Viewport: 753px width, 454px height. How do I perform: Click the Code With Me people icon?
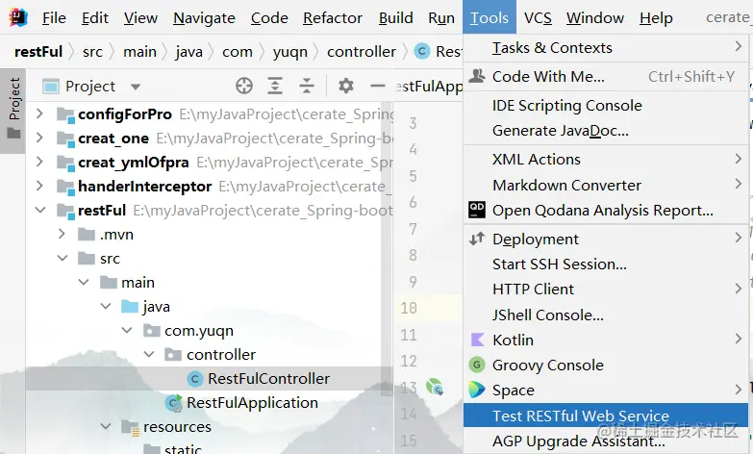(477, 76)
